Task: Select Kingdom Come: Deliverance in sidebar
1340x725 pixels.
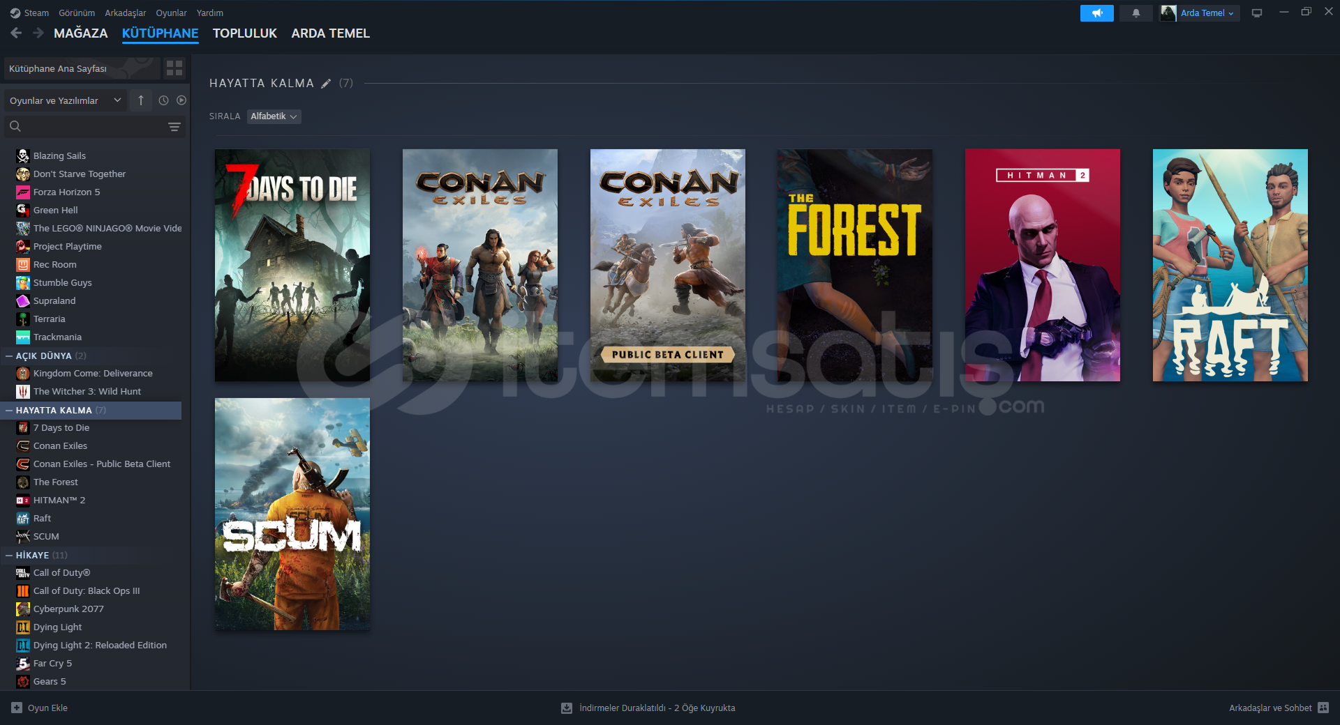Action: pyautogui.click(x=93, y=373)
